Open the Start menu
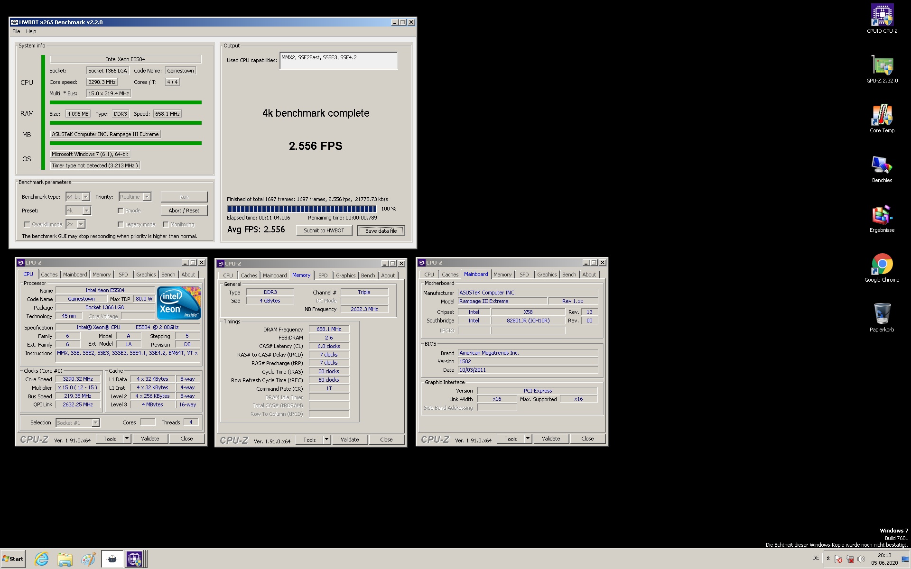The image size is (911, 569). (x=13, y=559)
